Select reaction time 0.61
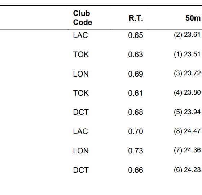 pos(135,93)
